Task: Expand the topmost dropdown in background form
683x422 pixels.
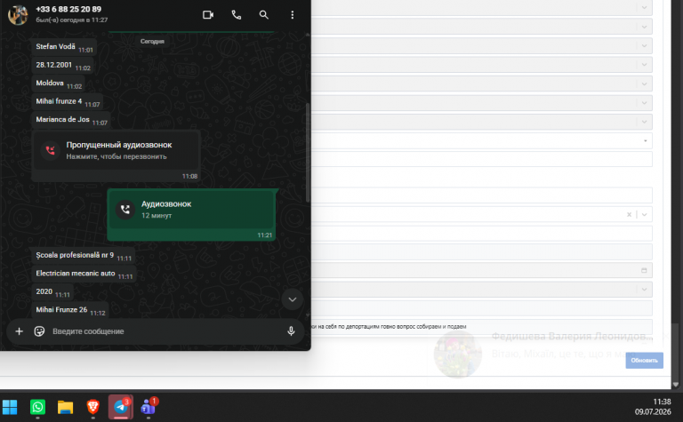Action: coord(644,7)
